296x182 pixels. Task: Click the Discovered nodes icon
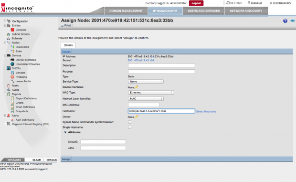[12, 47]
